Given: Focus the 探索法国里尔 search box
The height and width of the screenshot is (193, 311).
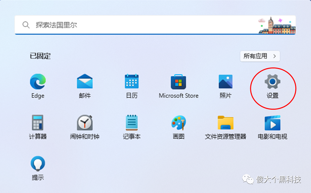Looking at the screenshot, I should tap(155, 25).
